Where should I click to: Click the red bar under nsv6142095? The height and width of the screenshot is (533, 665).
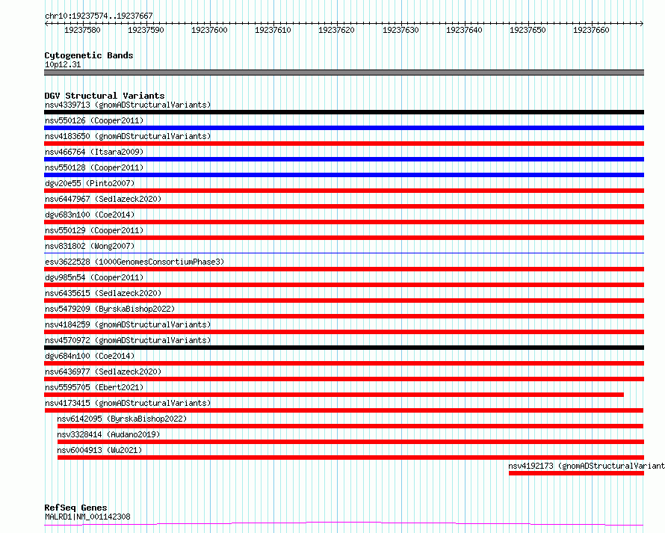pyautogui.click(x=350, y=426)
